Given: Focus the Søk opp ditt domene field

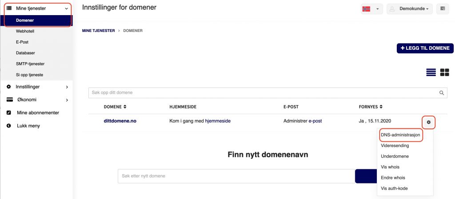Looking at the screenshot, I should [x=267, y=93].
